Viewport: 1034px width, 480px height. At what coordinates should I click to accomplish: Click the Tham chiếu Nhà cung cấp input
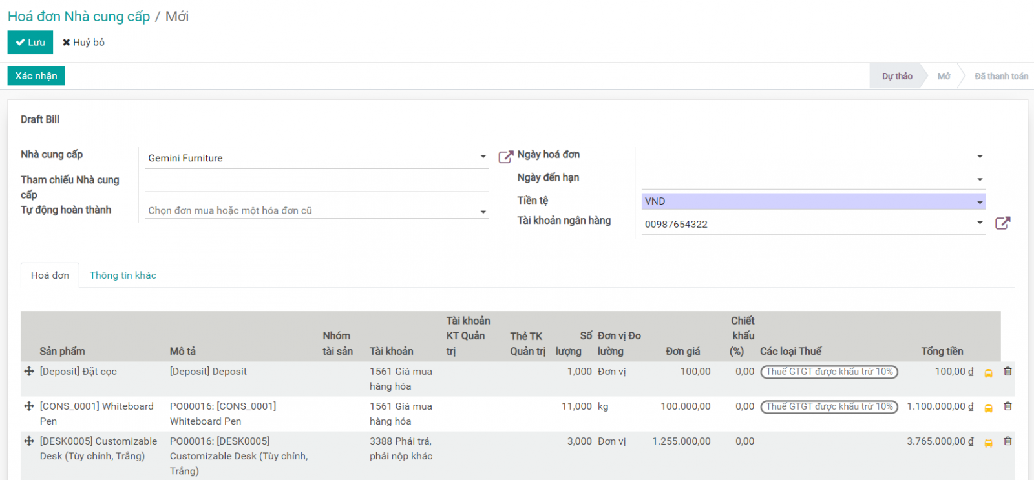coord(317,181)
